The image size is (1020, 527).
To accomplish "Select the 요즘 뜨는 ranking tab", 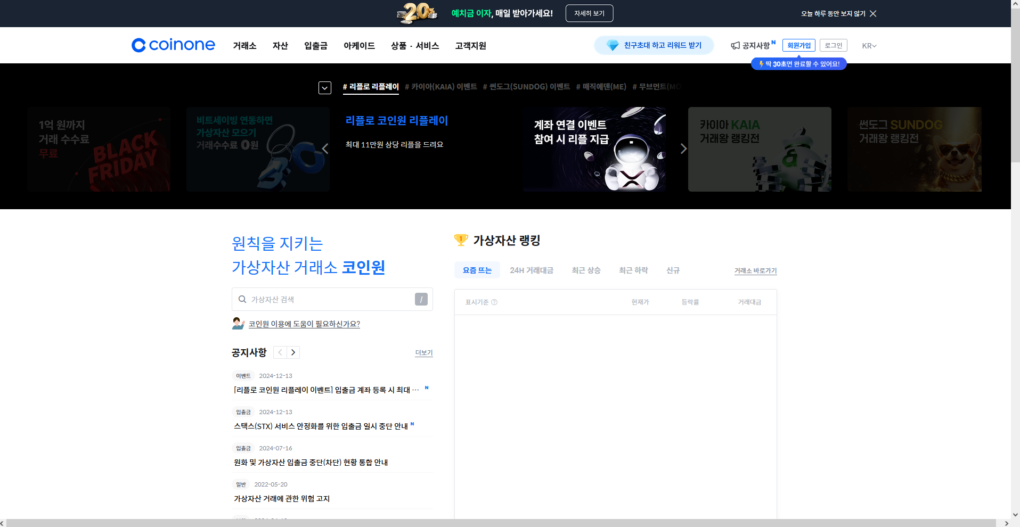I will tap(477, 270).
